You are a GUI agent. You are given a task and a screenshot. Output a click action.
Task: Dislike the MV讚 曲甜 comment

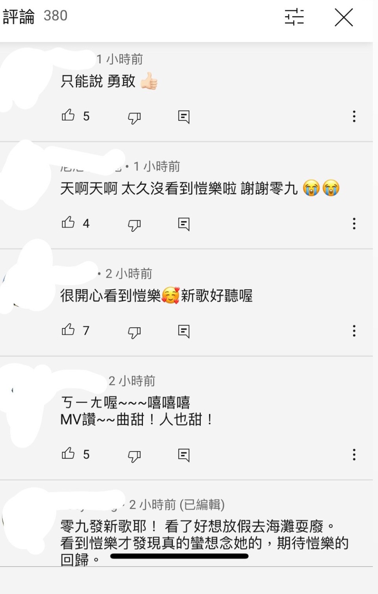[x=134, y=456]
